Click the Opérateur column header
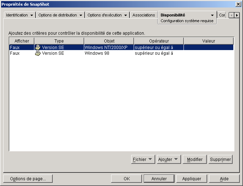243x186 pixels. click(159, 41)
